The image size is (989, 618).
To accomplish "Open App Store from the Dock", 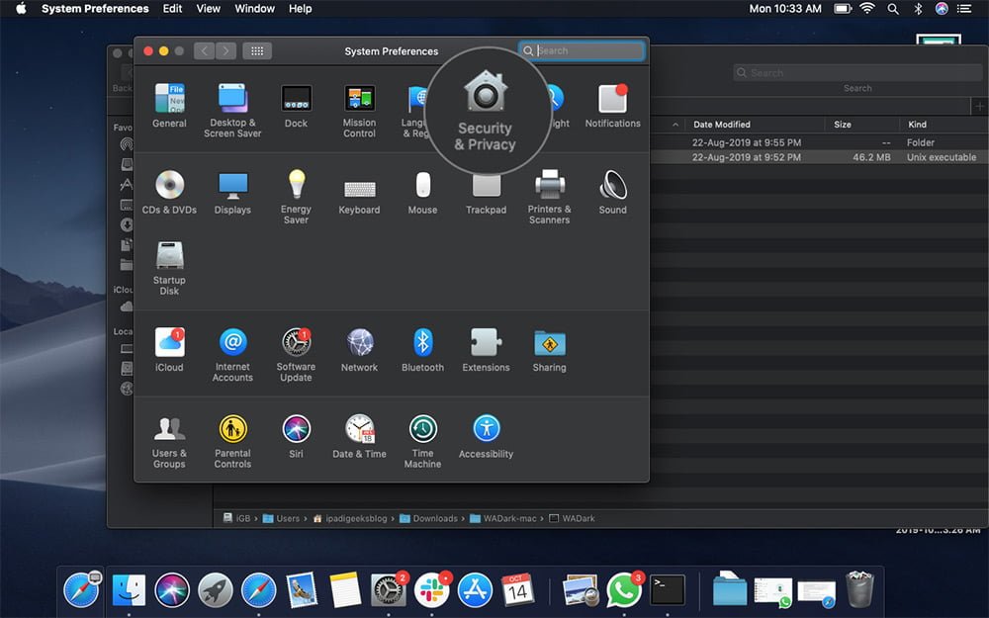I will [x=475, y=590].
